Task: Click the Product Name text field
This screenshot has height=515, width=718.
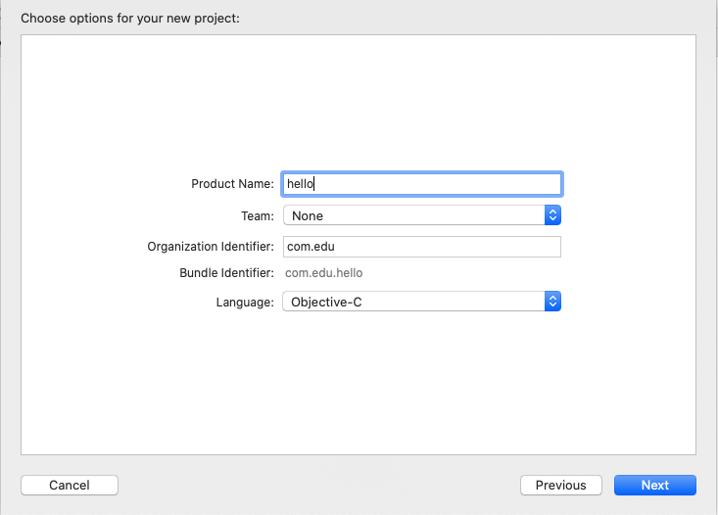Action: pyautogui.click(x=421, y=183)
